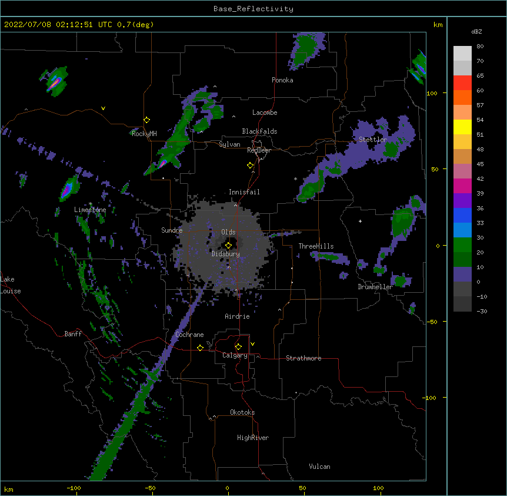Image resolution: width=507 pixels, height=496 pixels.
Task: Click the white plus marker north of Drumheller
Action: click(x=360, y=221)
